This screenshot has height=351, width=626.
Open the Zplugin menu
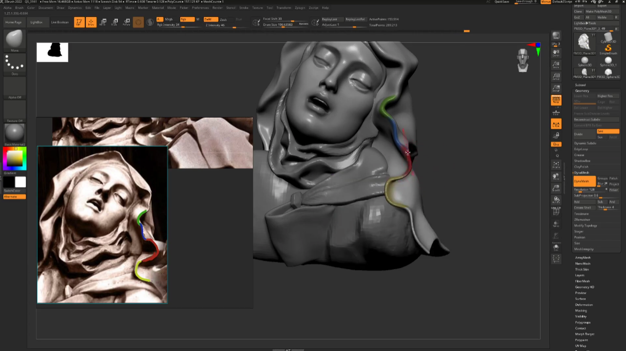299,8
